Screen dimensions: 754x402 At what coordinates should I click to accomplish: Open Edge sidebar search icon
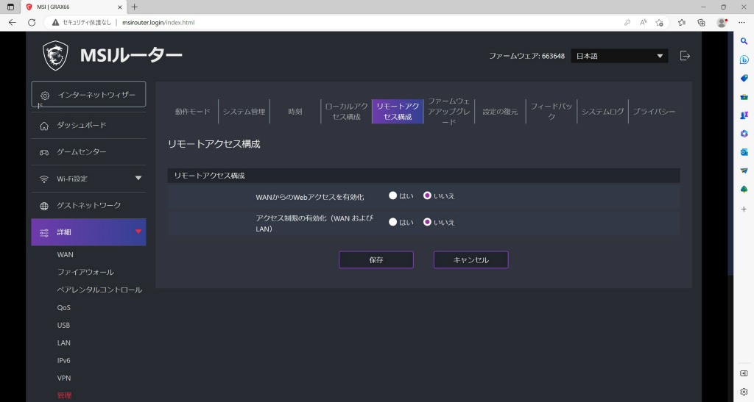pyautogui.click(x=744, y=41)
